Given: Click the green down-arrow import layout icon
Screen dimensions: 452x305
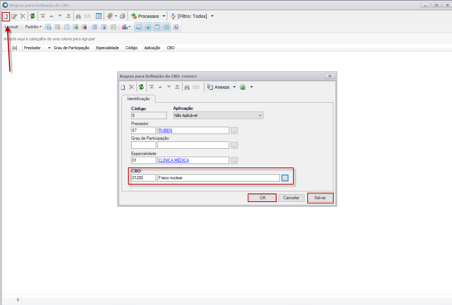Looking at the screenshot, I should click(x=76, y=27).
